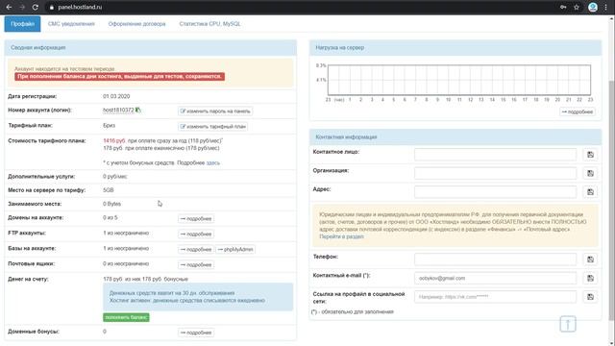Open подробнее for Домены на аккаунте
Image resolution: width=615 pixels, height=346 pixels.
[x=196, y=219]
